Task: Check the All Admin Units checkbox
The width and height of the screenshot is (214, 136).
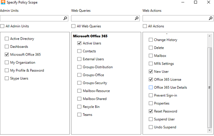Action: point(2,26)
